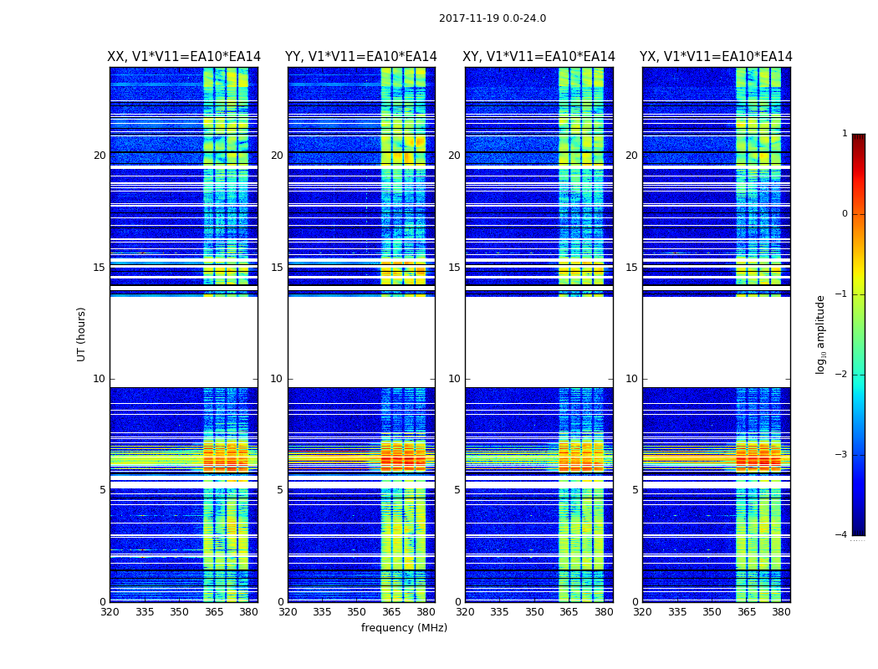Click the blank data gap in YX panel
The height and width of the screenshot is (669, 878).
pyautogui.click(x=716, y=341)
